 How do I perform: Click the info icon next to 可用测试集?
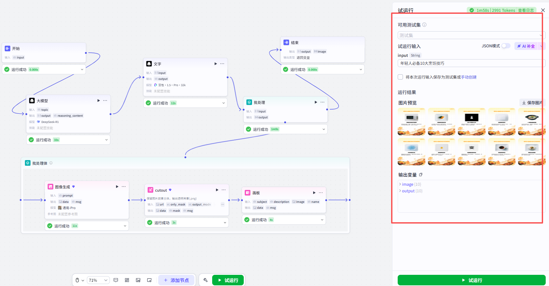[x=424, y=25]
